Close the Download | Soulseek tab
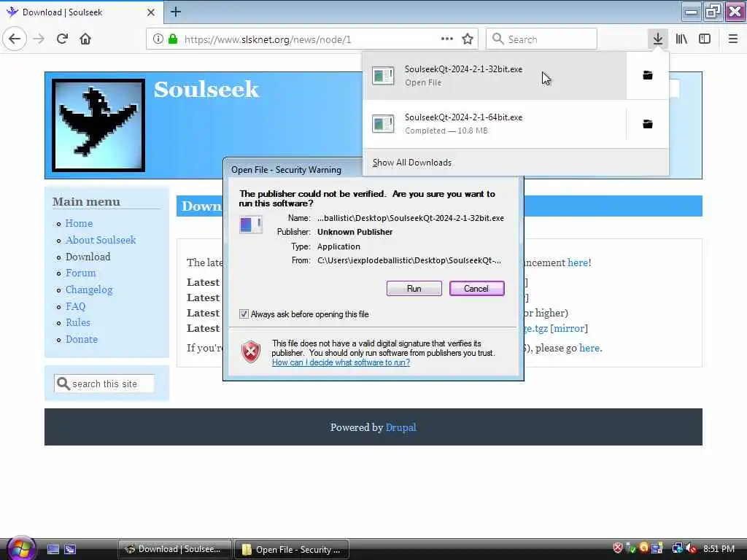The image size is (747, 560). coord(151,12)
